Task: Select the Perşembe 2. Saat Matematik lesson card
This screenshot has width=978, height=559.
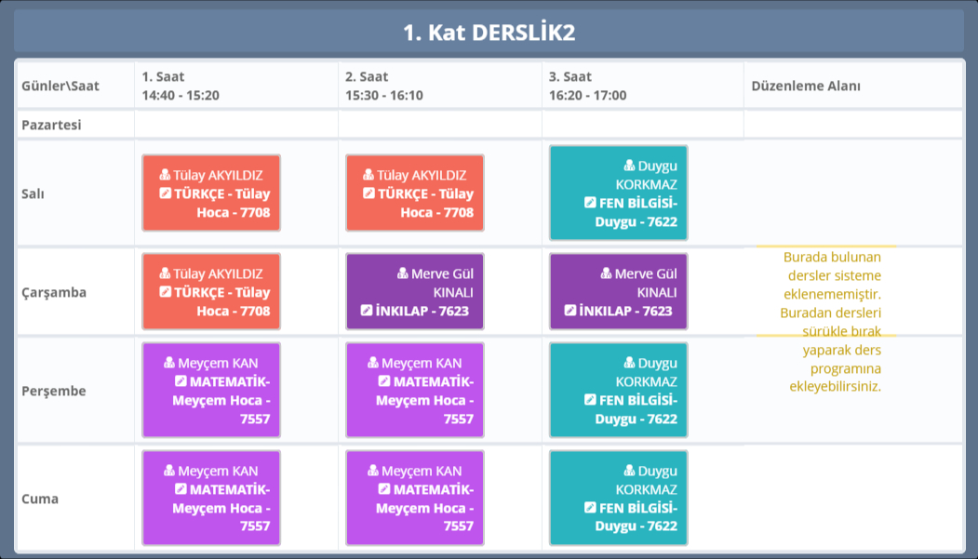Action: [x=415, y=391]
